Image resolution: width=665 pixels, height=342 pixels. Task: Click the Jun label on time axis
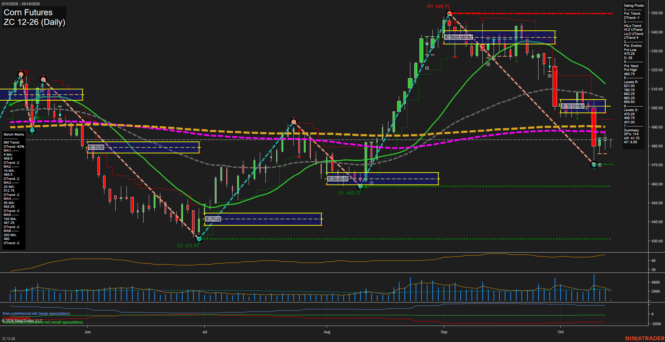click(x=88, y=332)
